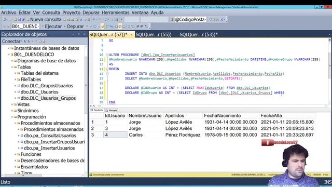Click the FechaAlta column header
Viewport: 332px width, 187px height.
tap(287, 115)
